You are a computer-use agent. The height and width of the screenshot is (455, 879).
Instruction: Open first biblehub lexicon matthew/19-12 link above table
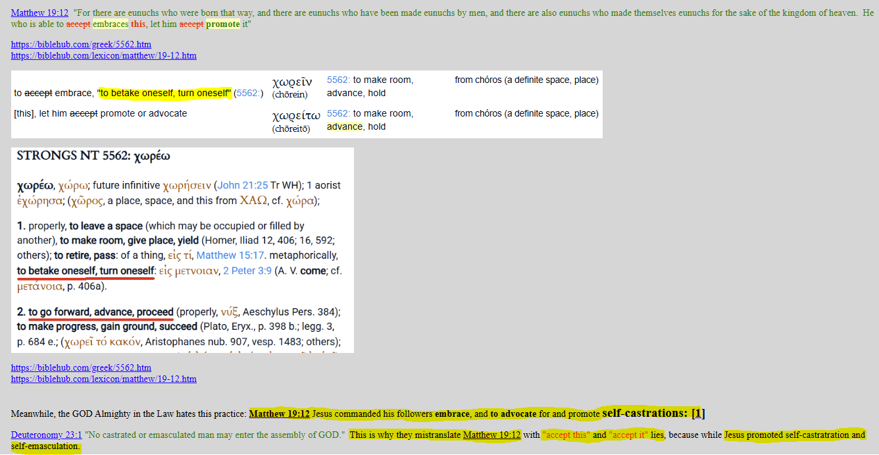tap(103, 55)
